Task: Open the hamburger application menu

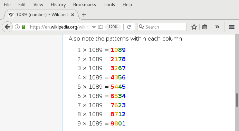Action: tap(232, 27)
